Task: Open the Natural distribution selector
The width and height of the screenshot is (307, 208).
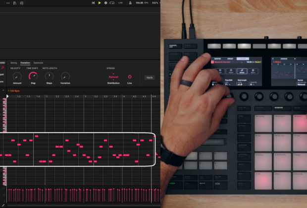Action: click(113, 77)
